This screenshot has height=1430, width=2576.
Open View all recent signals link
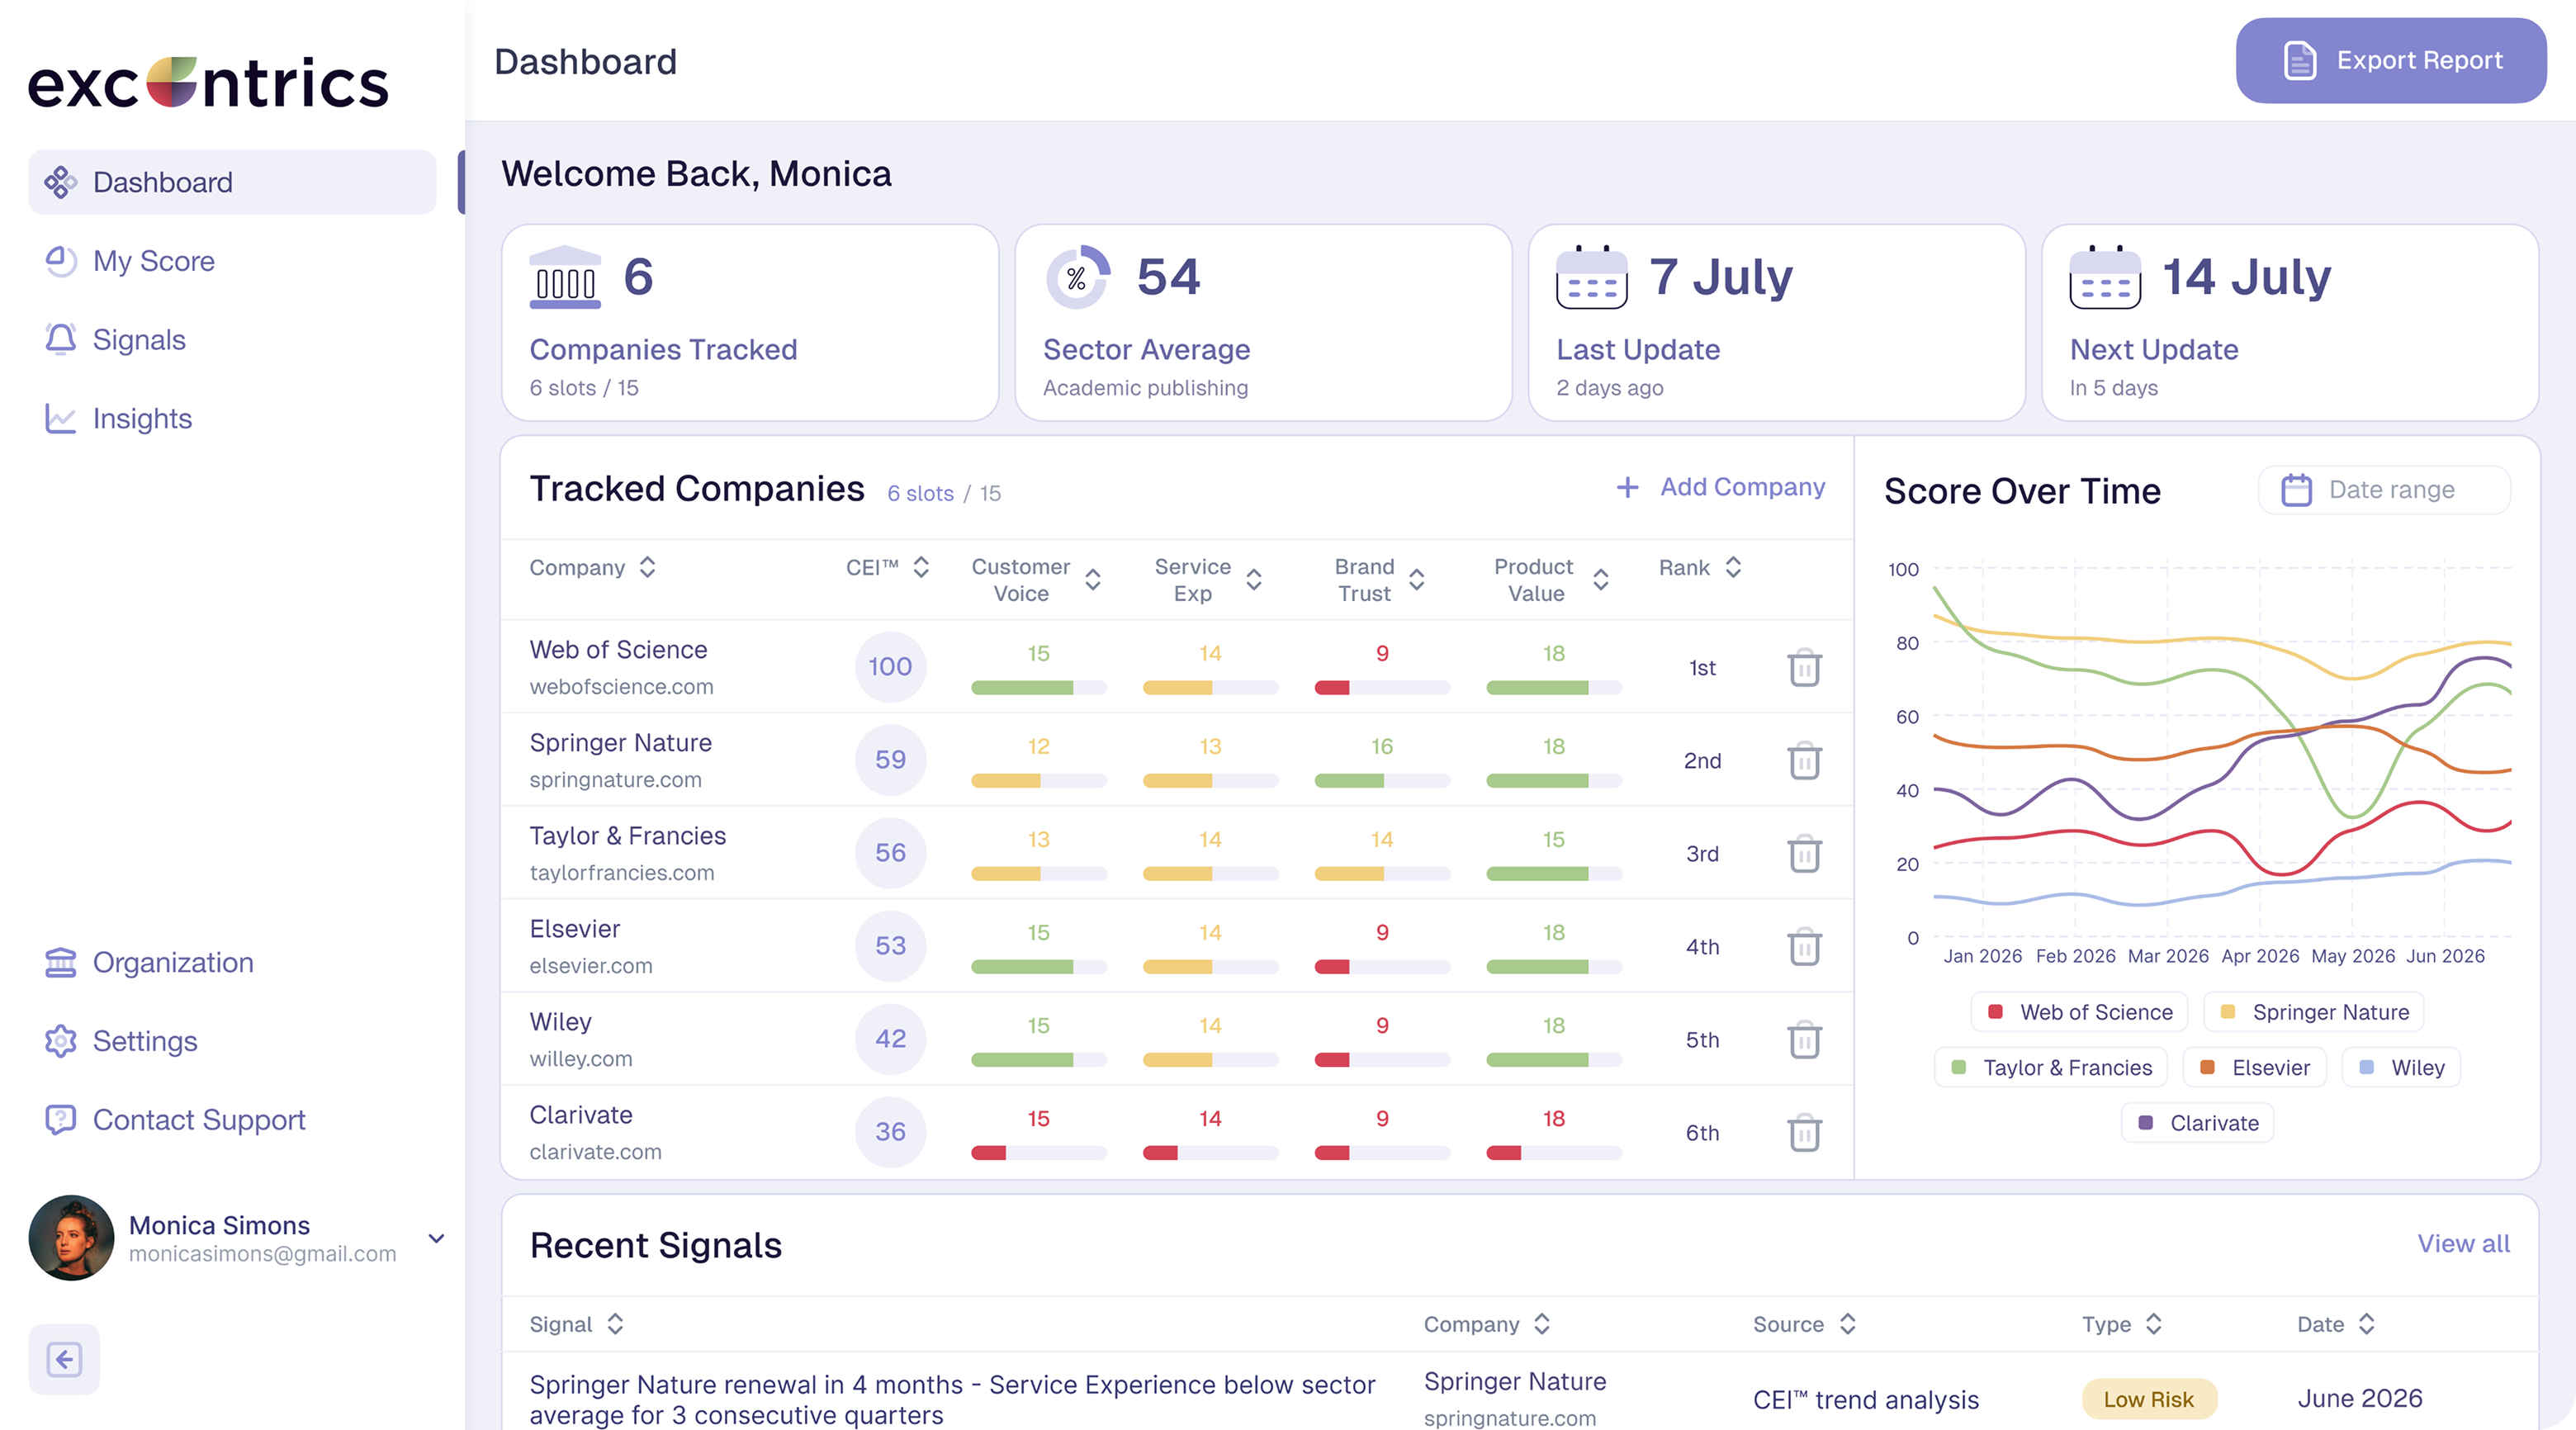tap(2463, 1243)
